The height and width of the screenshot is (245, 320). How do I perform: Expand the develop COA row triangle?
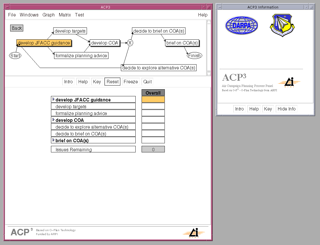(x=54, y=120)
